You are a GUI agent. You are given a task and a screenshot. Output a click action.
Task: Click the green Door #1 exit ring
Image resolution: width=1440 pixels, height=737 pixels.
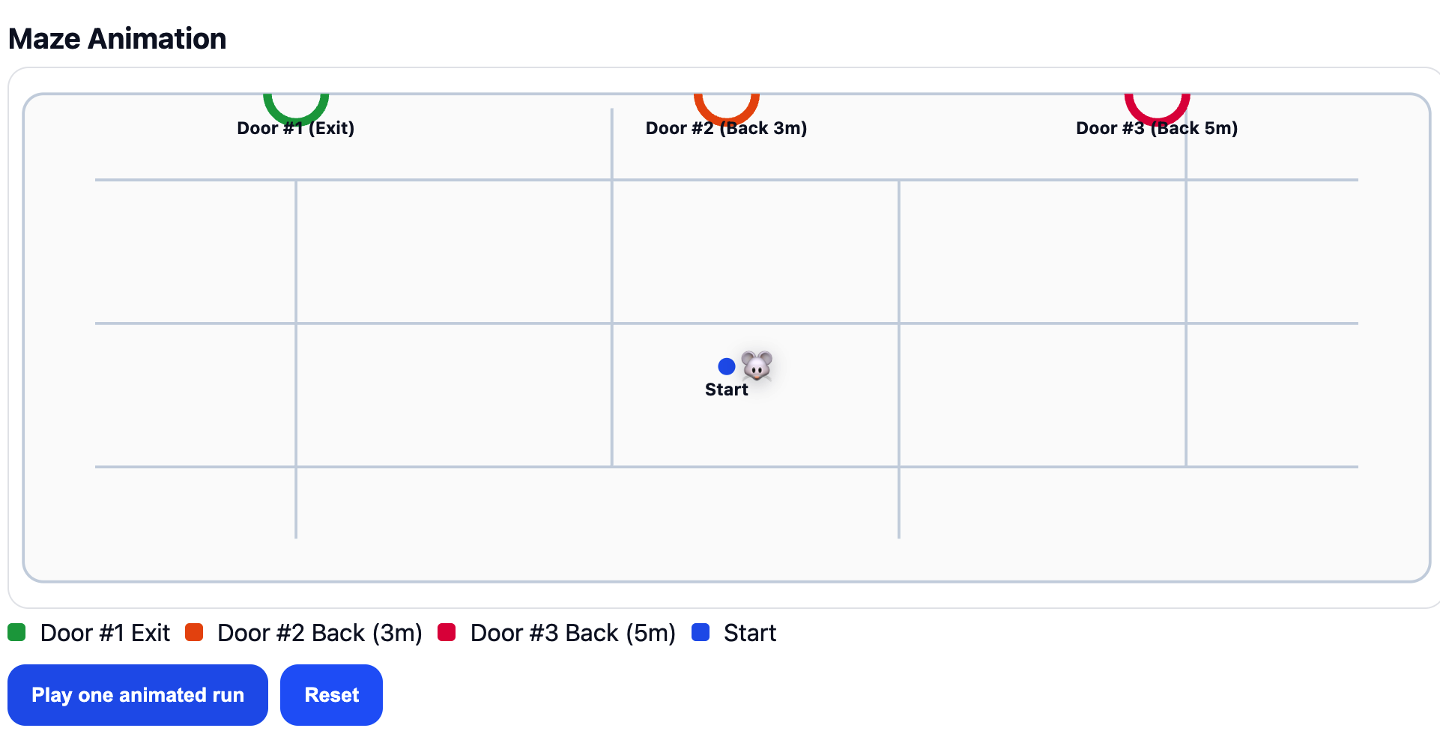click(x=296, y=111)
